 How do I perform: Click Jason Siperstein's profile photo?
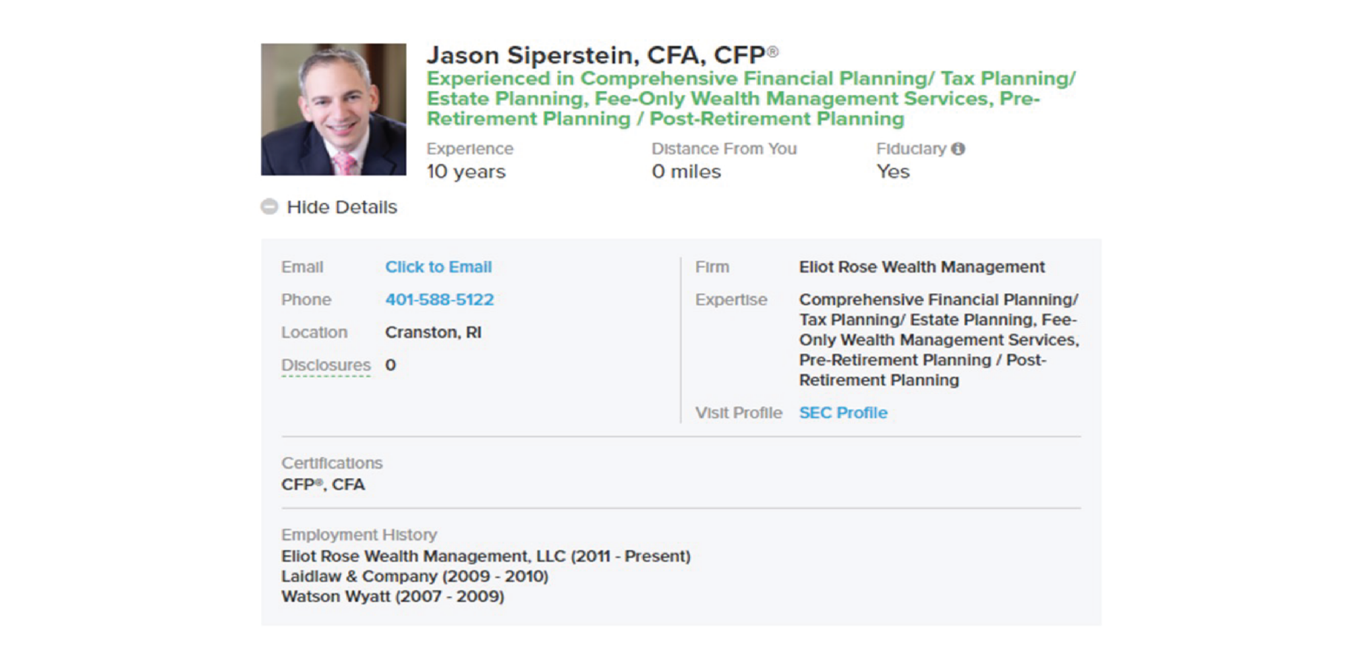click(x=335, y=109)
